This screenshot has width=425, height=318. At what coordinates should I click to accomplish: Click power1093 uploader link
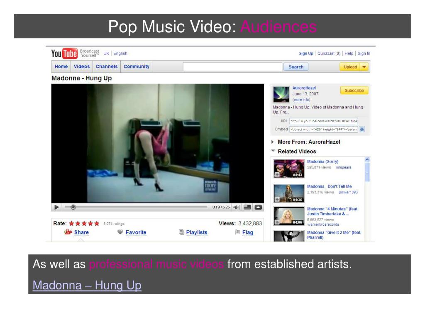[x=348, y=192]
